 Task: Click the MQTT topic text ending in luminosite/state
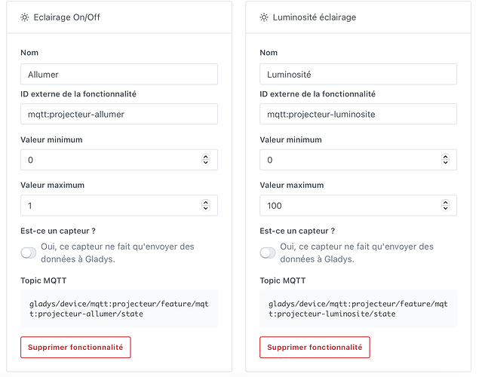358,308
